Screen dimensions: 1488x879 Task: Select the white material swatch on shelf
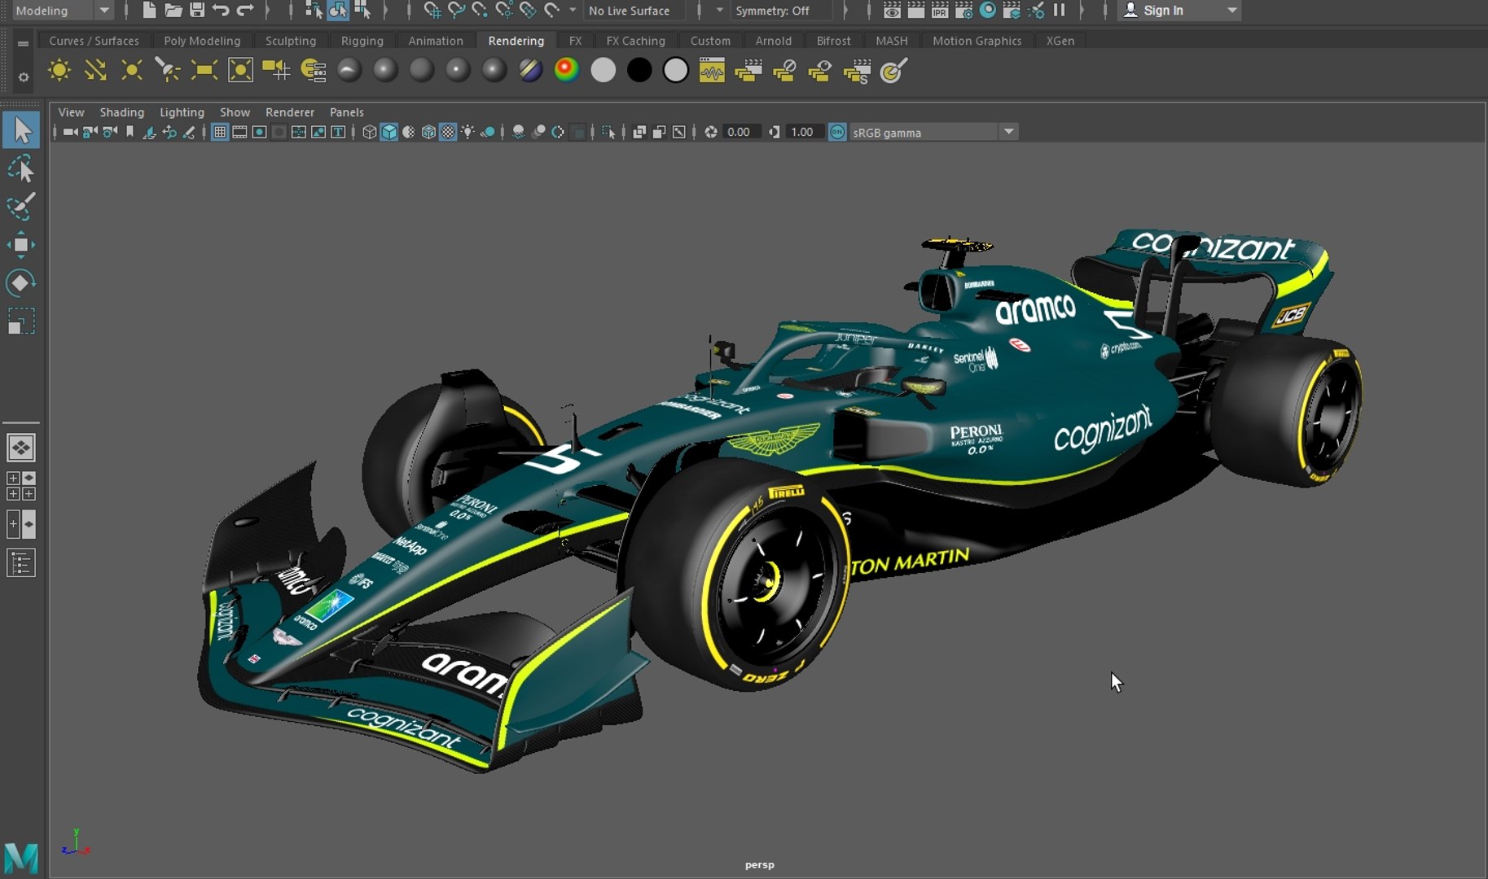[603, 71]
